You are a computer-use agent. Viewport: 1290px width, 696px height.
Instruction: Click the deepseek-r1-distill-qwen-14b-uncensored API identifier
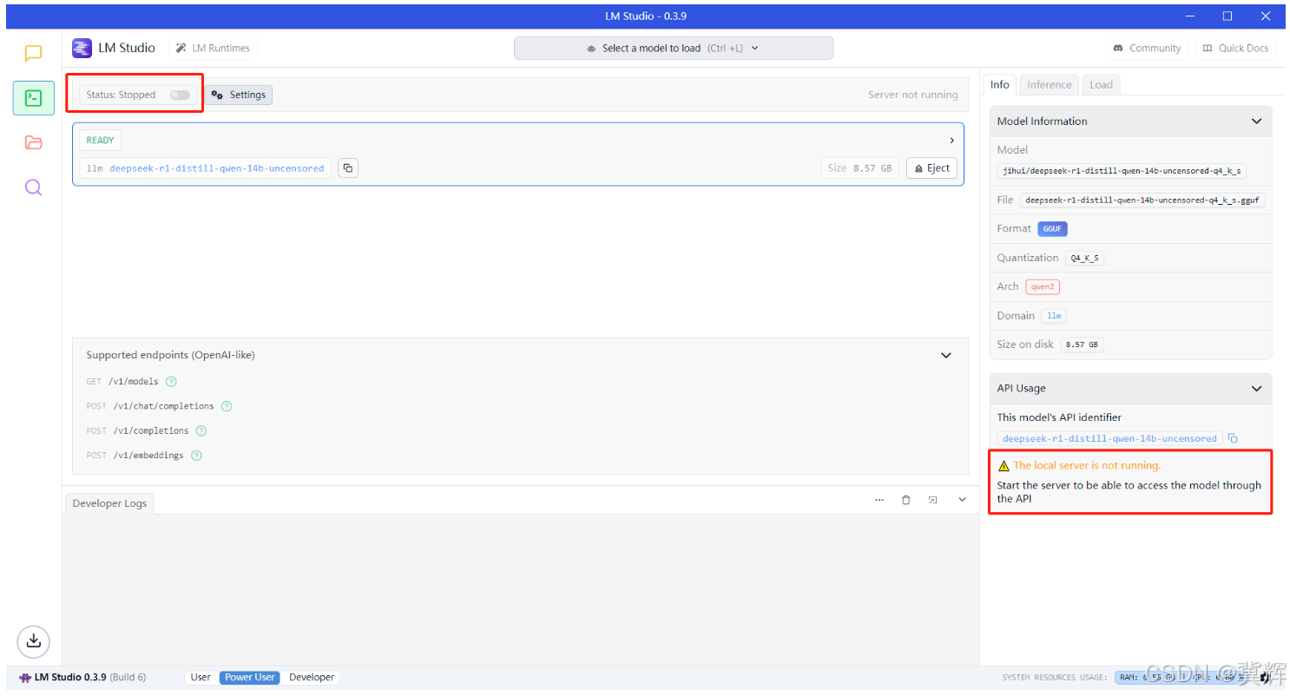(1109, 439)
